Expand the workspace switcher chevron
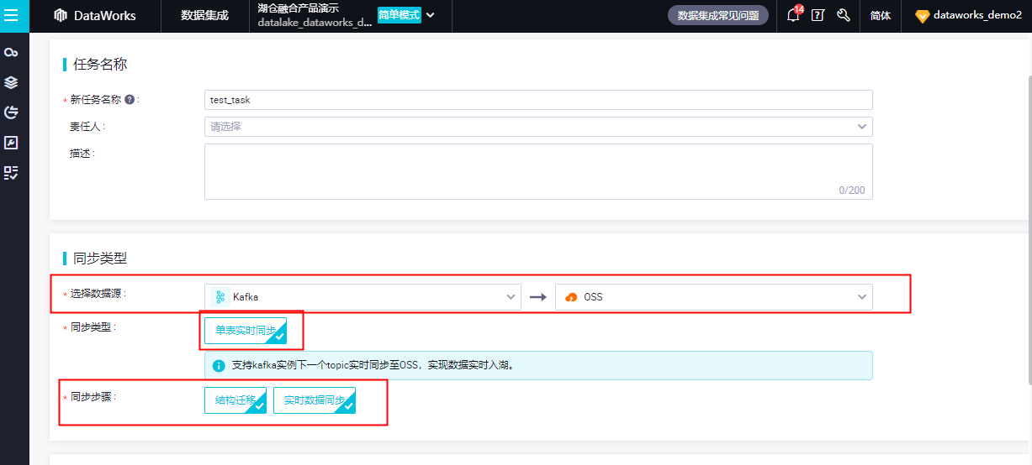Viewport: 1032px width, 465px height. [431, 15]
